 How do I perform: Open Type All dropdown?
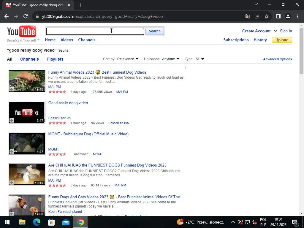[200, 59]
